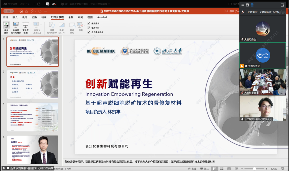The height and width of the screenshot is (171, 289).
Task: Click the search (搜索) field in title bar
Action: click(232, 11)
